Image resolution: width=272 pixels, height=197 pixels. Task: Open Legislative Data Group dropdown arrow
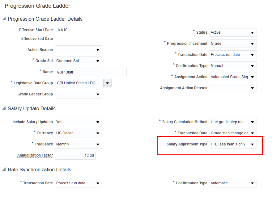pyautogui.click(x=108, y=83)
